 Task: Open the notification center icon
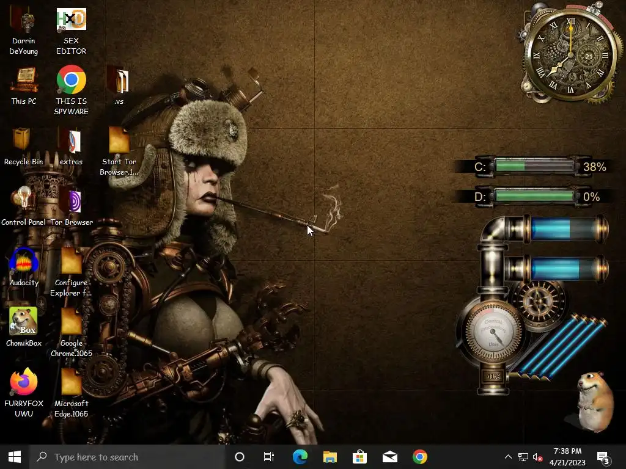coord(603,458)
